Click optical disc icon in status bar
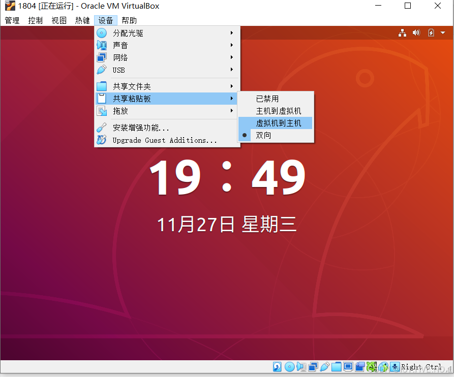 coord(290,367)
